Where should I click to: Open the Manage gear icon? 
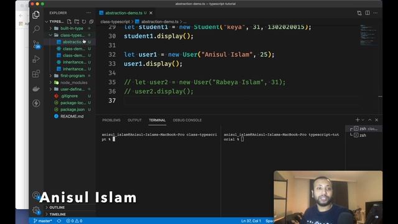pos(36,210)
